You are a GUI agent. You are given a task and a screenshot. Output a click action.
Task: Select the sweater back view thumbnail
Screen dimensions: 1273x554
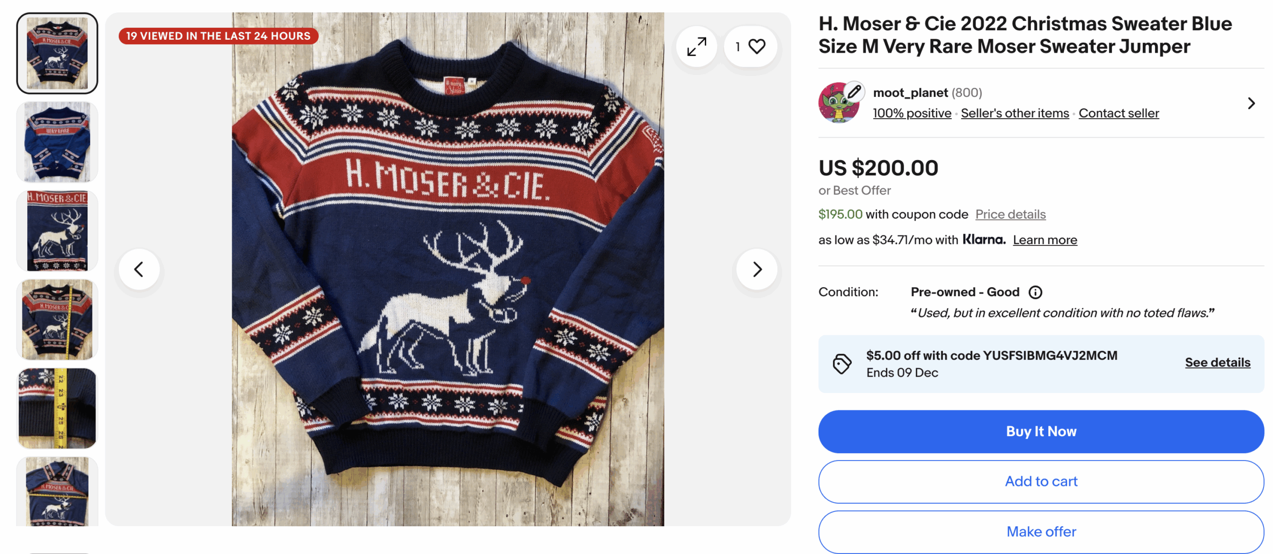coord(57,142)
